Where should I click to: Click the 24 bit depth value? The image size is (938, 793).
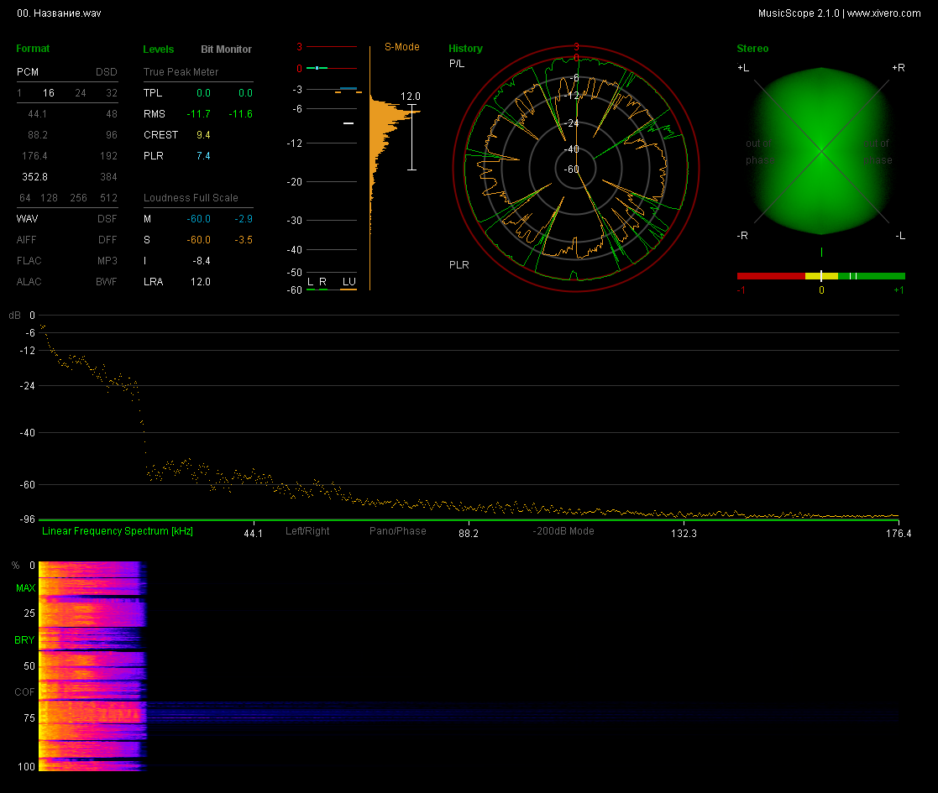pos(80,93)
